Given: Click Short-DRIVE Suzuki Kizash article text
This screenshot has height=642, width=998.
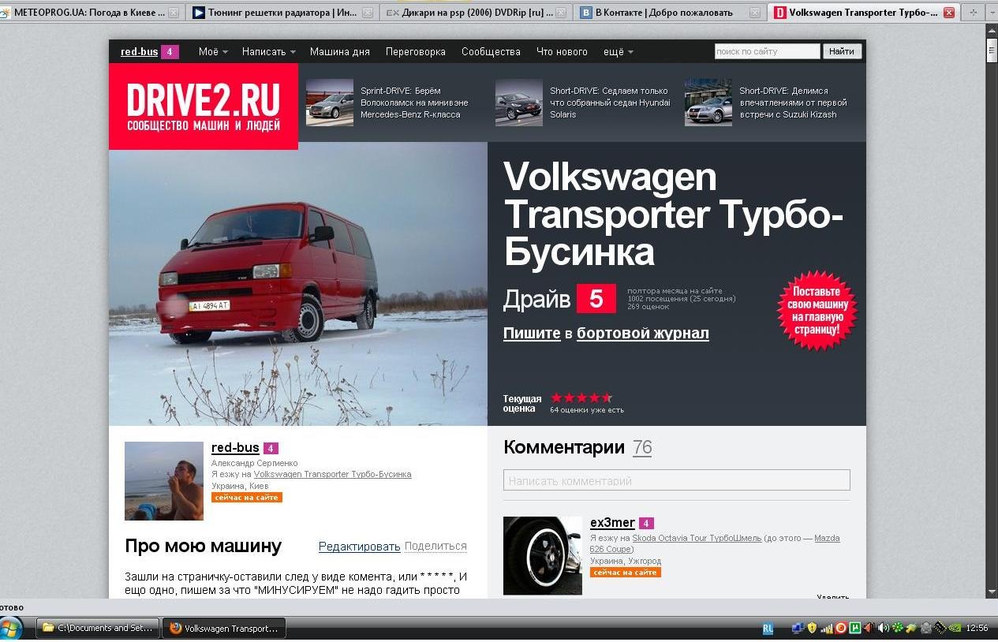Looking at the screenshot, I should pyautogui.click(x=793, y=103).
